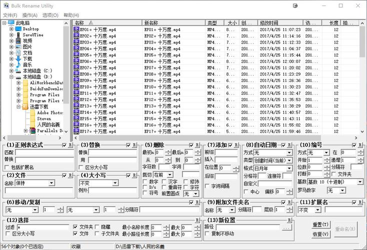Click the 恢复(V) button
367x250 pixels.
[x=320, y=234]
